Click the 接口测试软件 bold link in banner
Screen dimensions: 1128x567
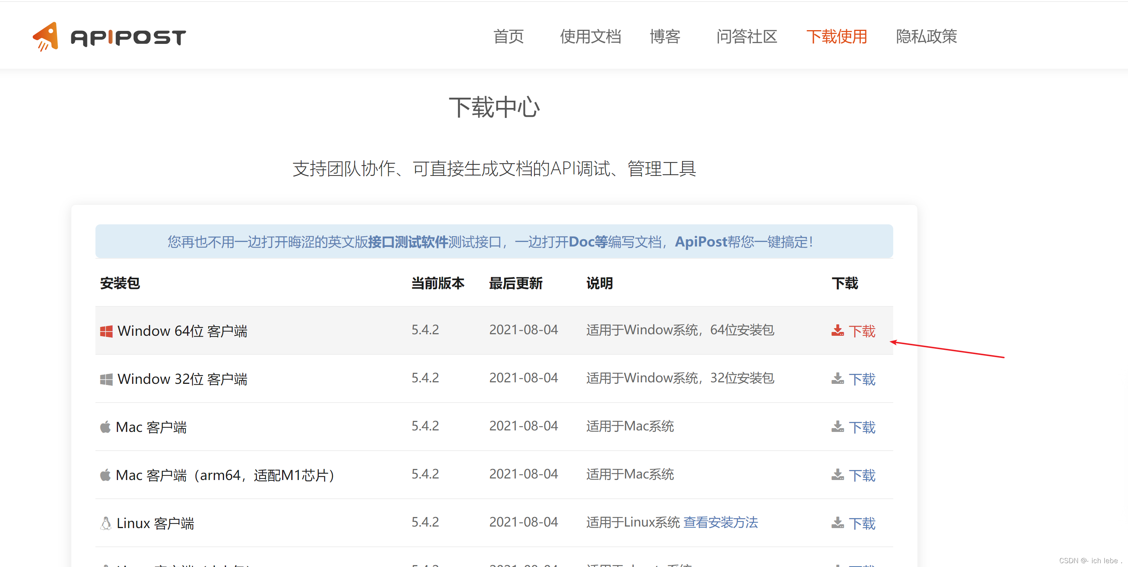point(408,242)
